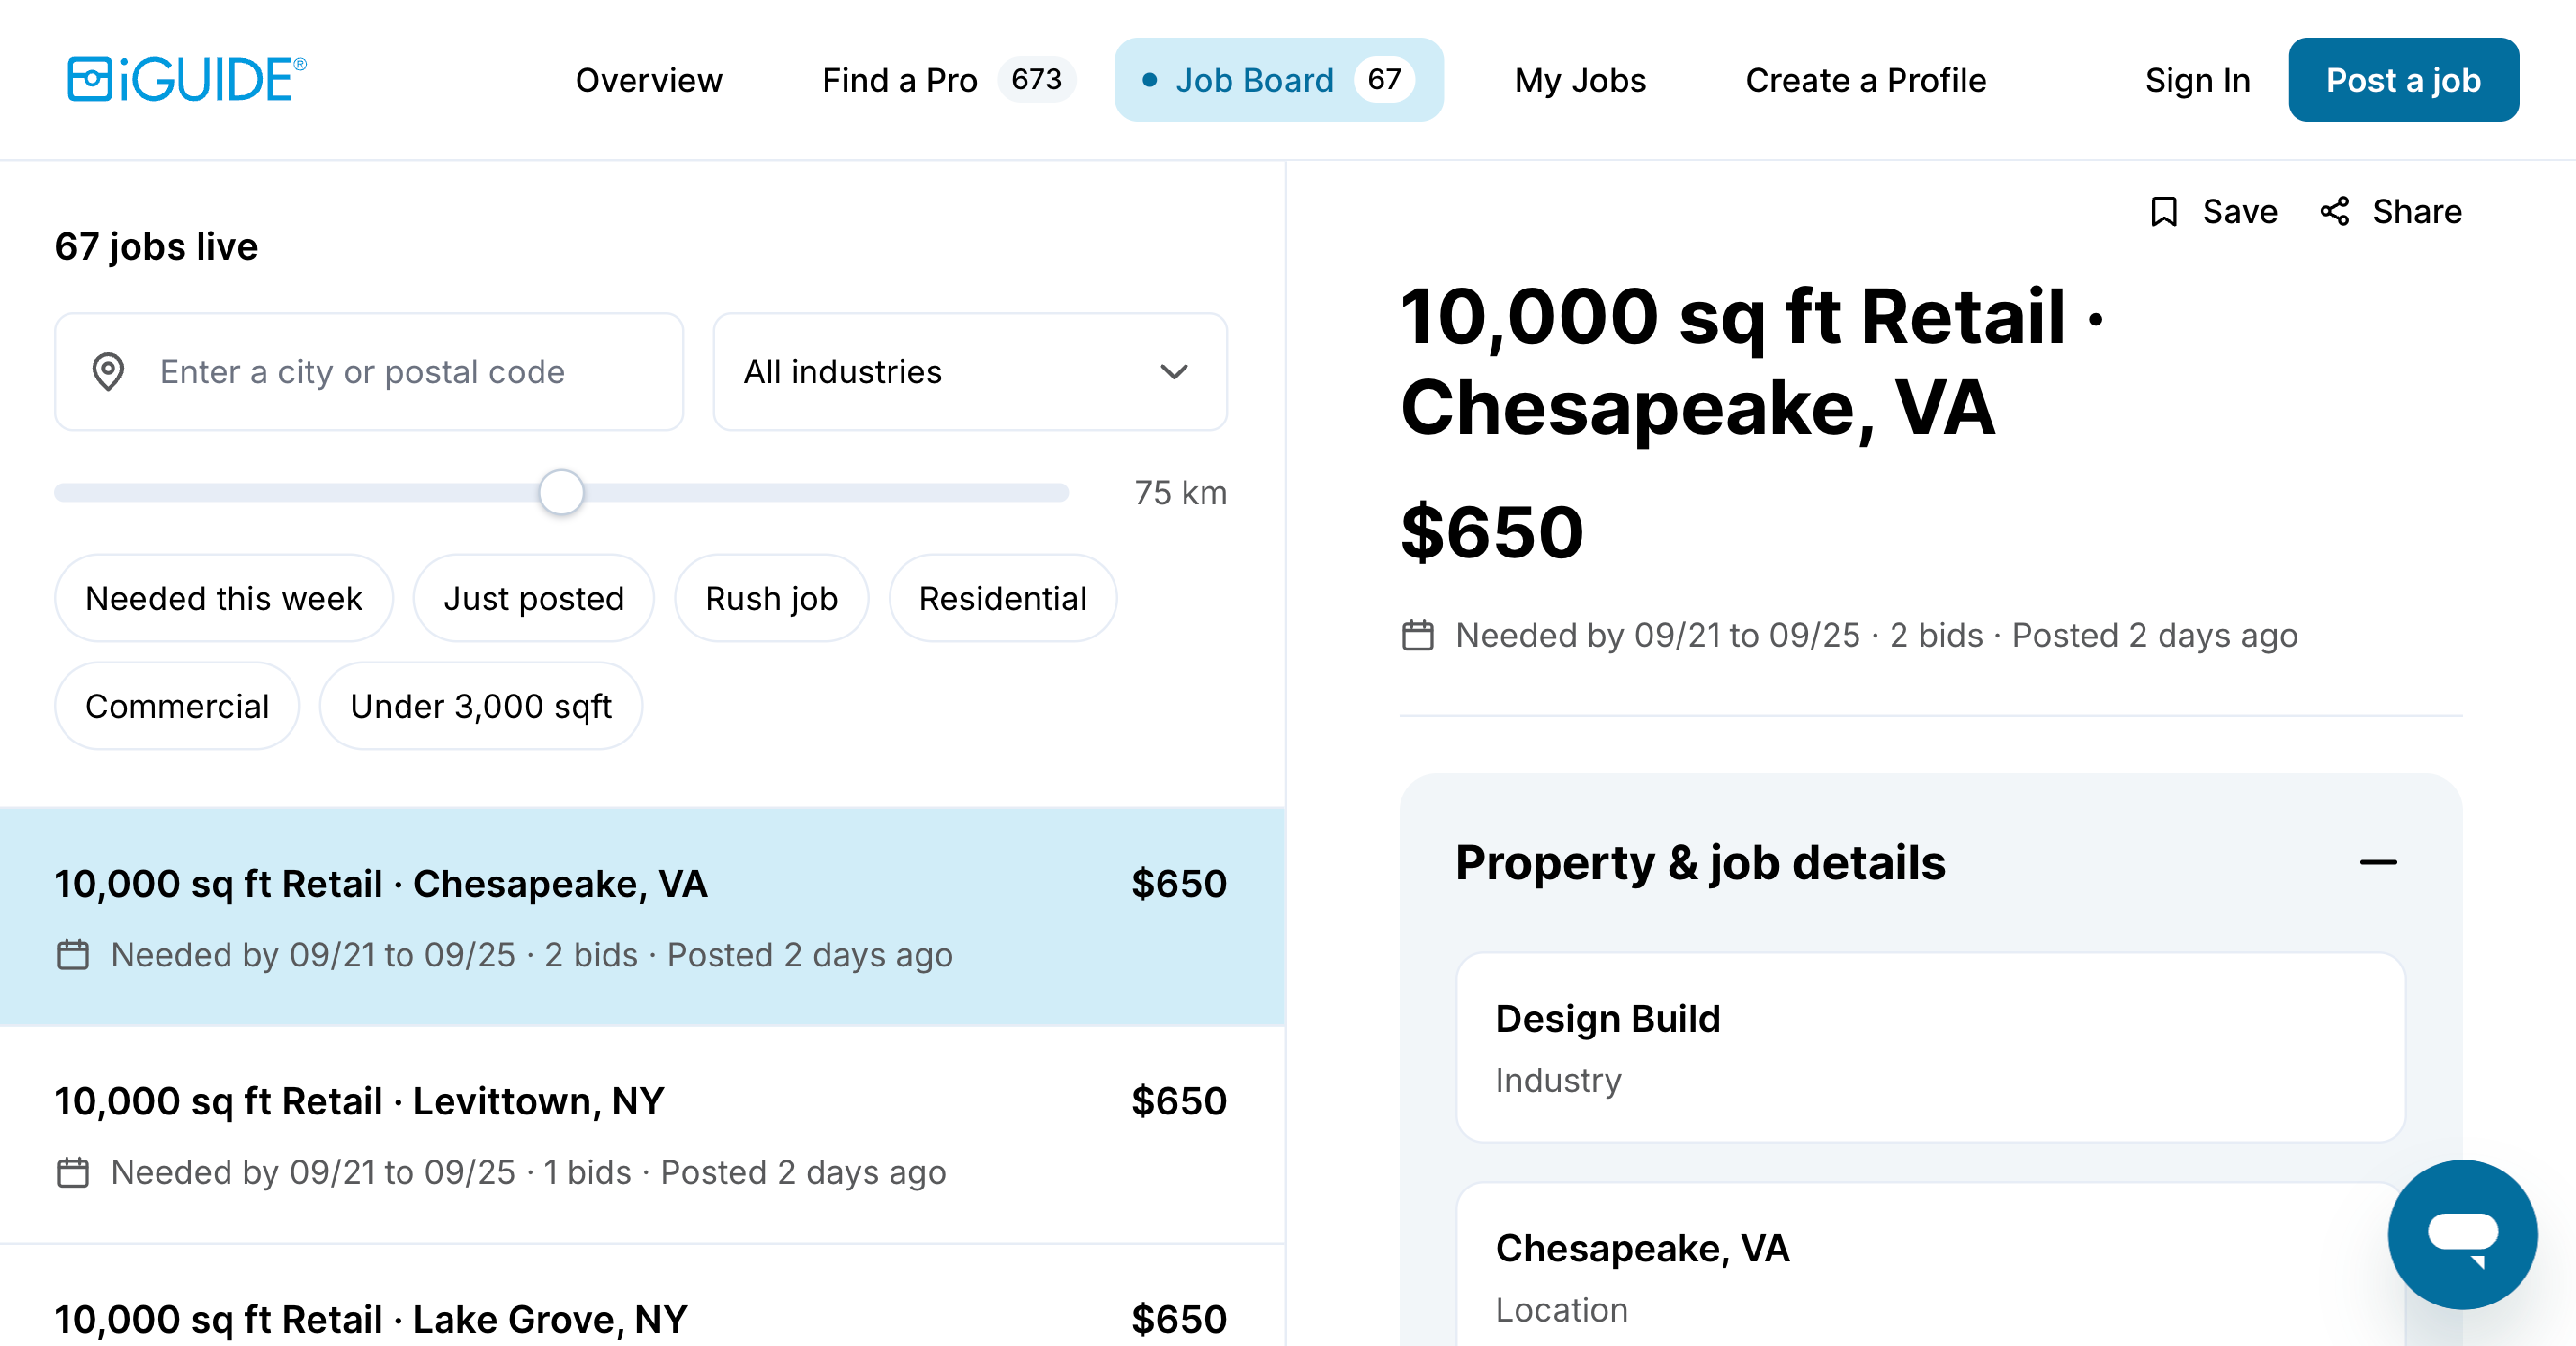2576x1346 pixels.
Task: Toggle the Under 3,000 sqft filter
Action: pyautogui.click(x=481, y=706)
